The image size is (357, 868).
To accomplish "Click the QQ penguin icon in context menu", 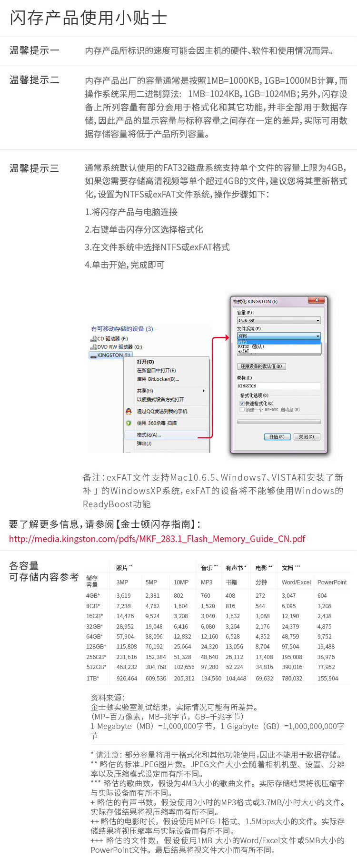I will pos(129,411).
